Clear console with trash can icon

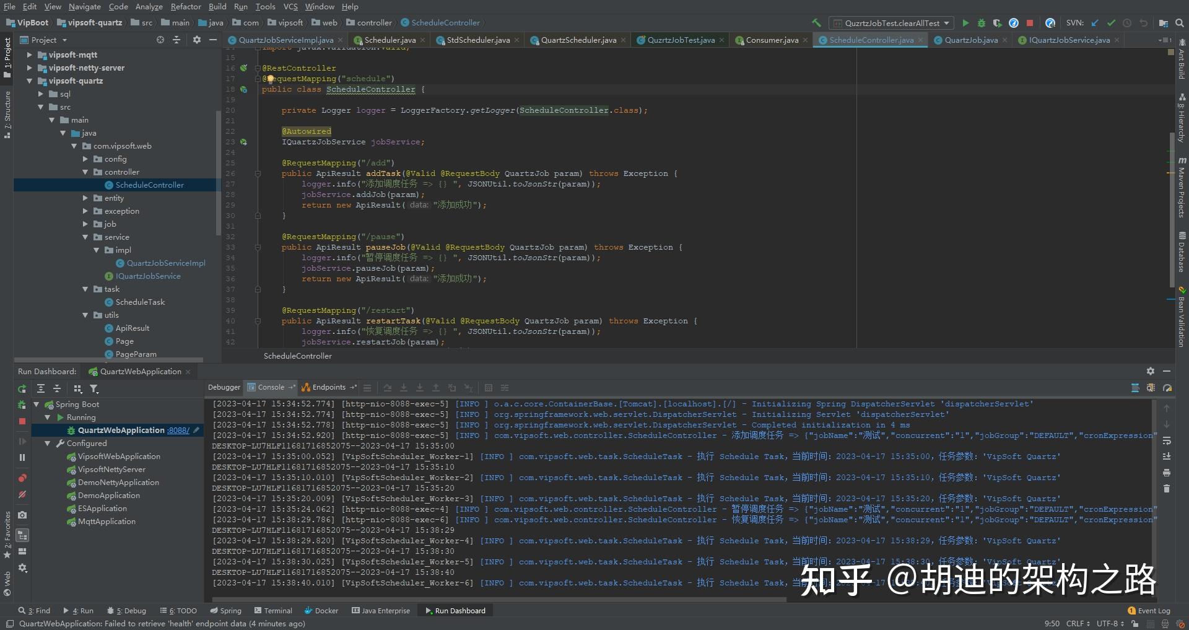(x=1167, y=489)
